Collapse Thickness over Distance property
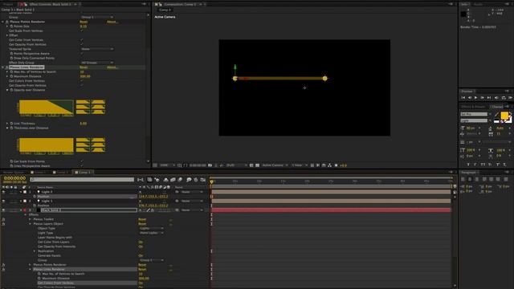The image size is (514, 289). click(x=7, y=128)
